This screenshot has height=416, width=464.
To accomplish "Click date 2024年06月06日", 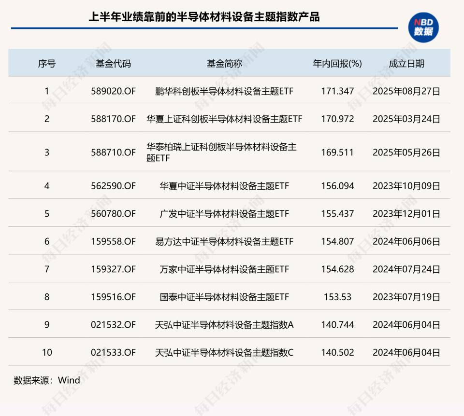I will (406, 241).
